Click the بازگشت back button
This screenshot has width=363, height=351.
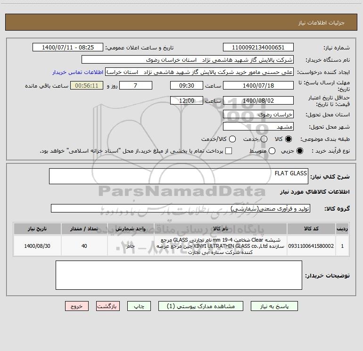[108, 306]
